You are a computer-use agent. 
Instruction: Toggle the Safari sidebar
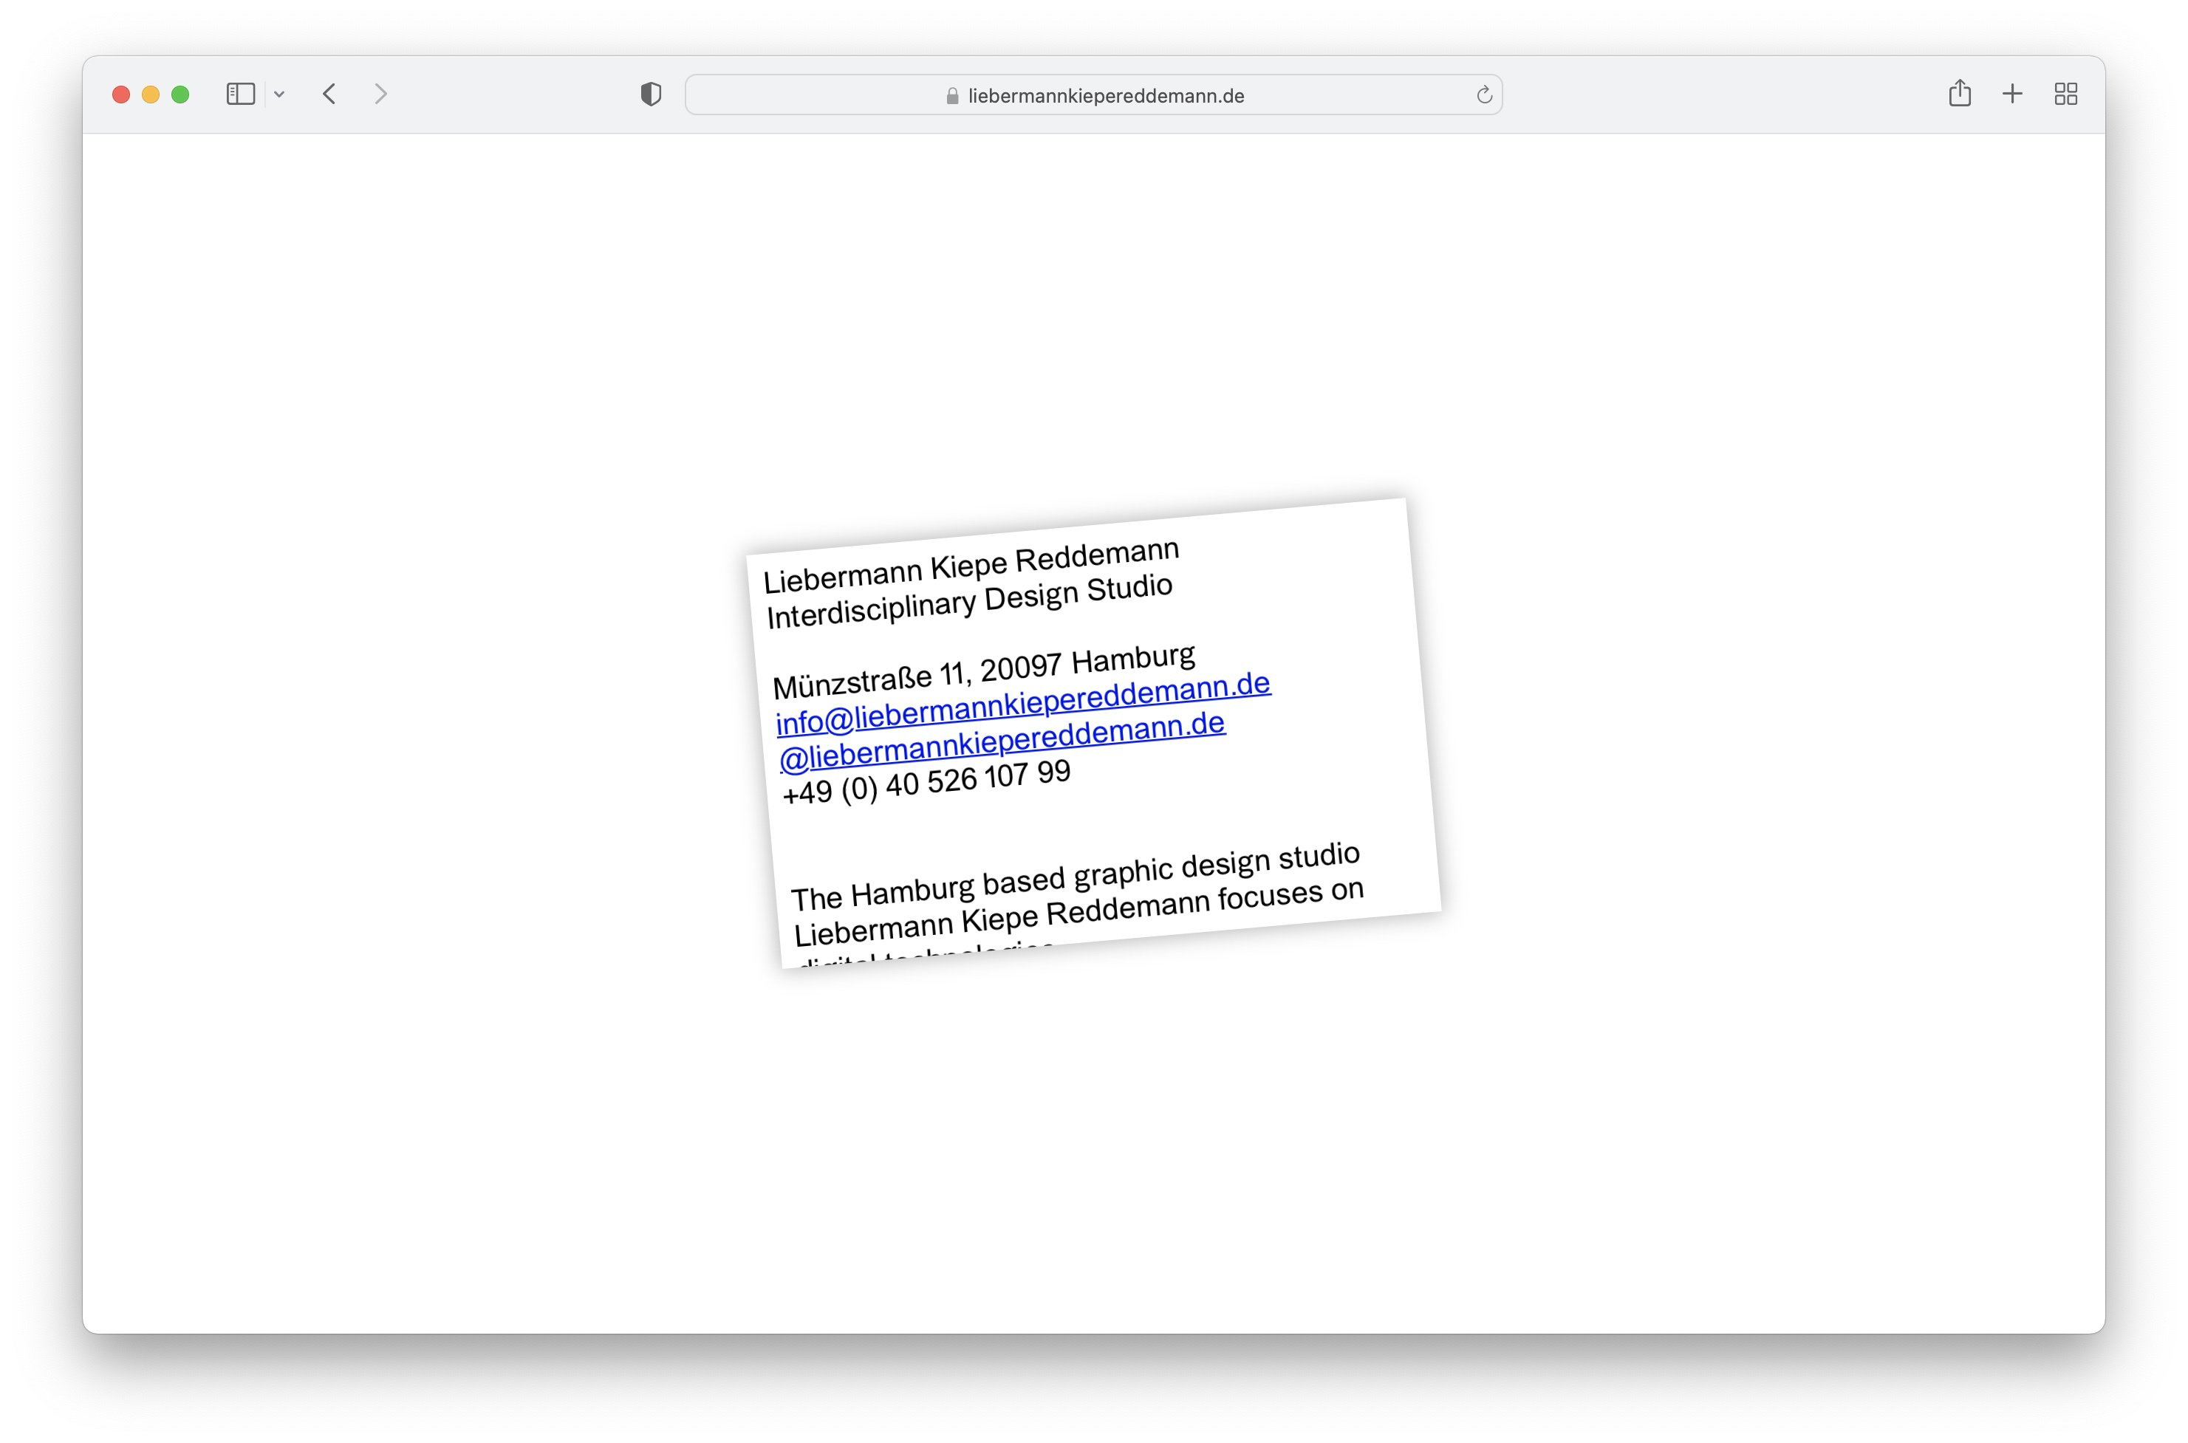(x=240, y=94)
